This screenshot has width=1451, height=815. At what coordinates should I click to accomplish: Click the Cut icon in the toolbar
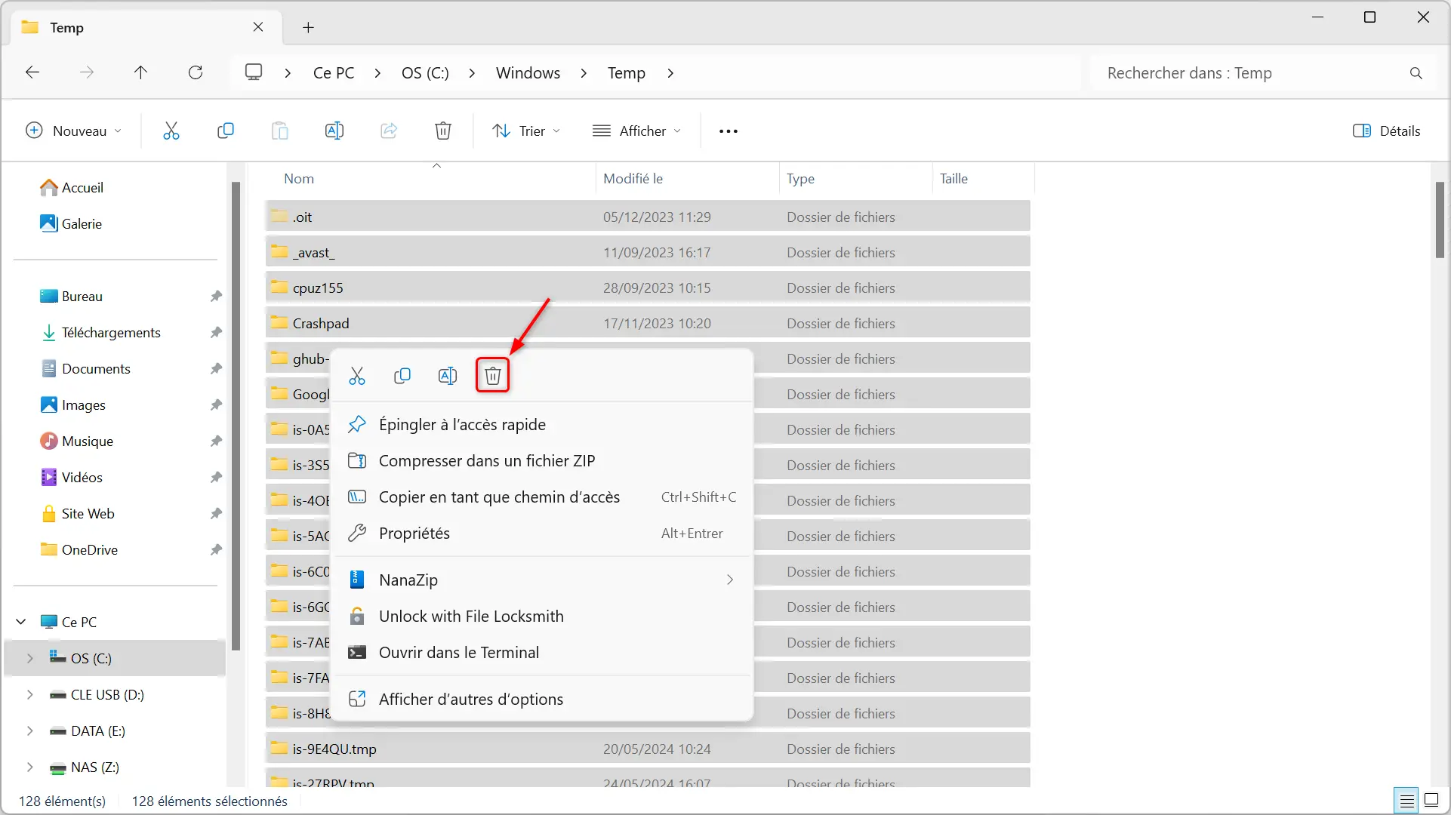click(x=171, y=131)
